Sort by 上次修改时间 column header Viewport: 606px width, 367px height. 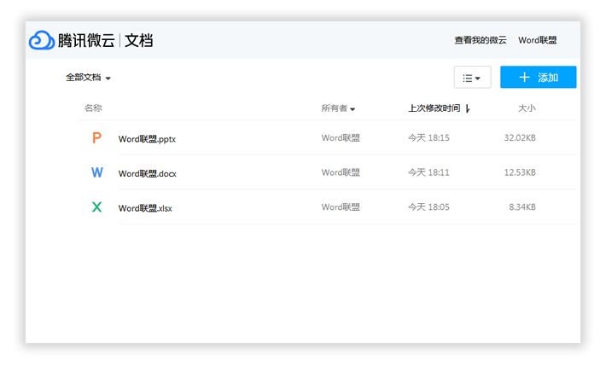439,108
